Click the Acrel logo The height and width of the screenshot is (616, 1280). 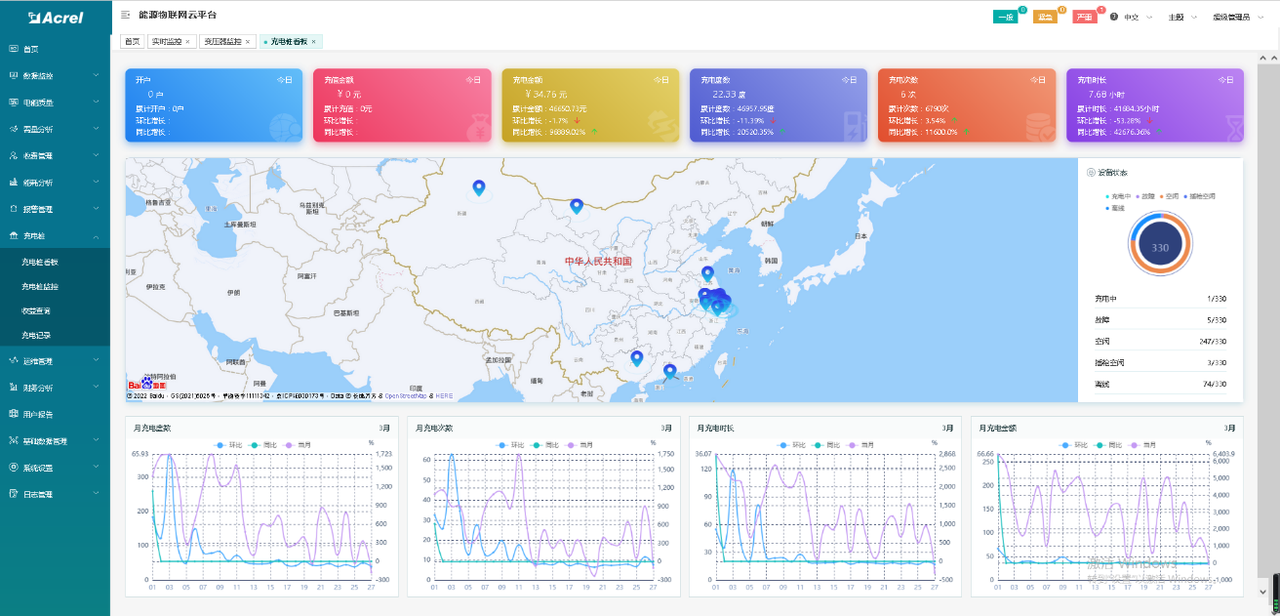coord(55,17)
